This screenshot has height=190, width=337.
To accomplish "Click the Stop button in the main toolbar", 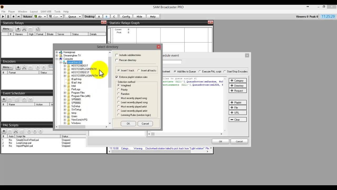I will (x=13, y=16).
